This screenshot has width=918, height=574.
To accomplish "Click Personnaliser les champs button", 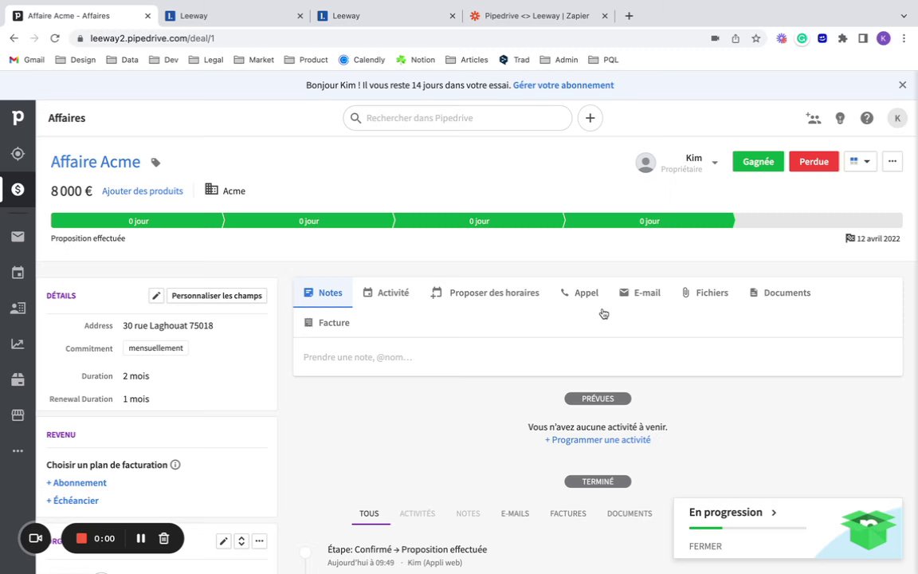I will pyautogui.click(x=217, y=296).
